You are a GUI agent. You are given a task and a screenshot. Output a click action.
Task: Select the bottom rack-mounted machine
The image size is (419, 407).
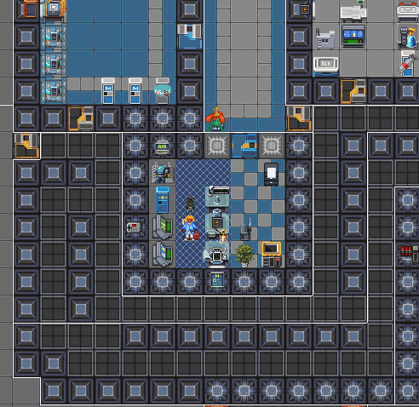[x=54, y=91]
